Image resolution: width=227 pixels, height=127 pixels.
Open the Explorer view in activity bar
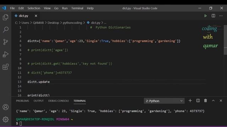(6, 17)
